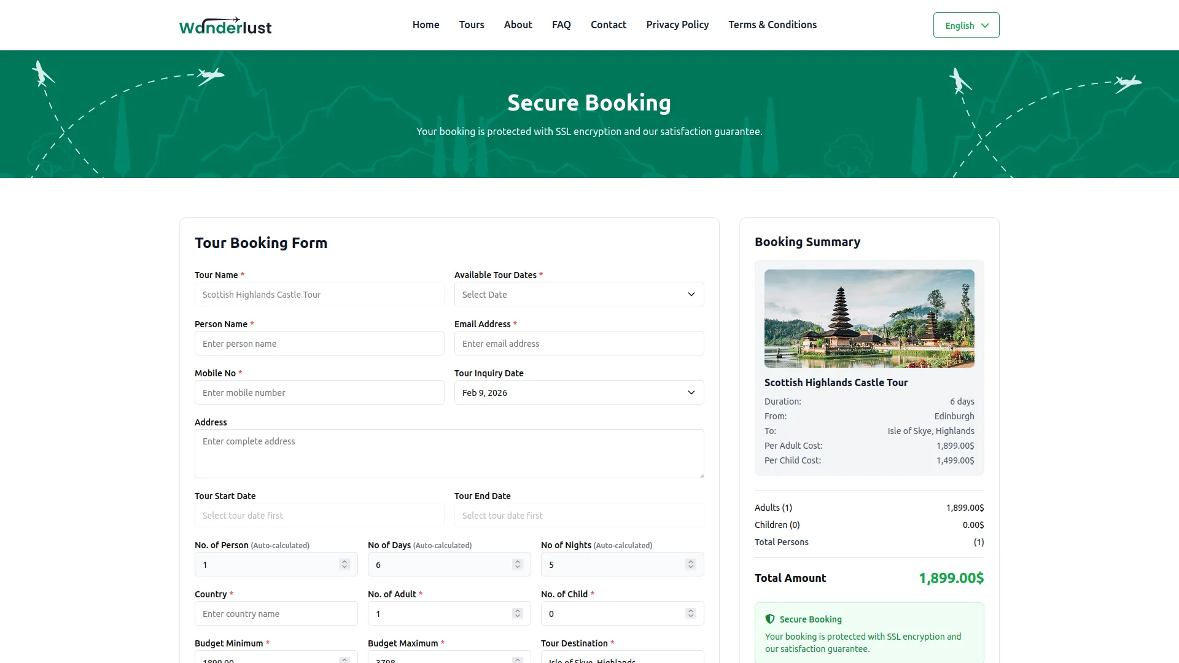The height and width of the screenshot is (663, 1179).
Task: Open the Contact page
Action: click(x=609, y=25)
